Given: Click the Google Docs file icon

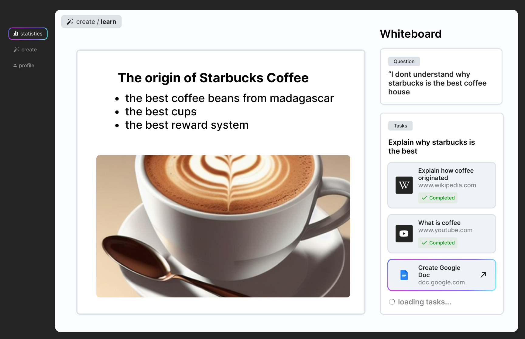Looking at the screenshot, I should coord(404,275).
